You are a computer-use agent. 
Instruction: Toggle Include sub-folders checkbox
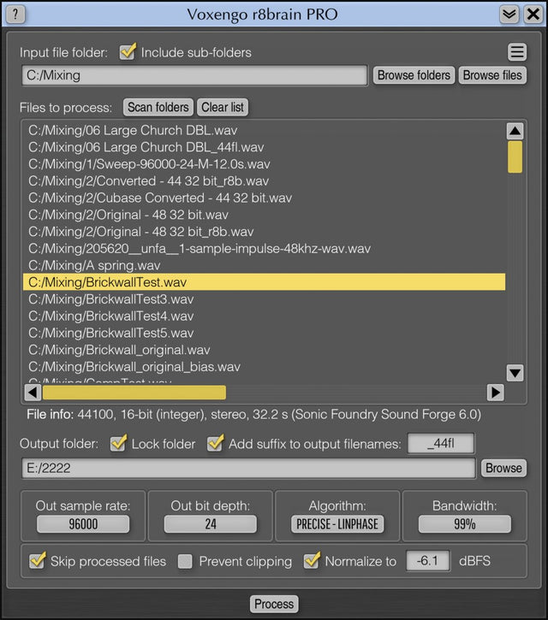[x=128, y=52]
